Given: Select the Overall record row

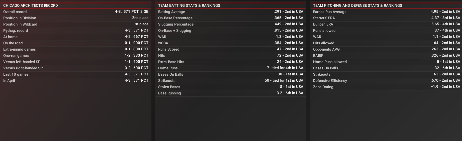Looking at the screenshot, I should point(76,12).
